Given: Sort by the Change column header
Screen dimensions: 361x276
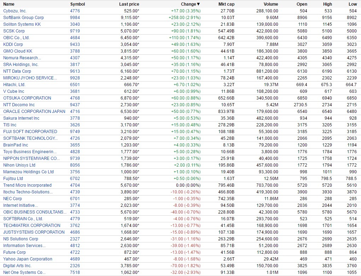Looking at the screenshot, I should pos(190,4).
